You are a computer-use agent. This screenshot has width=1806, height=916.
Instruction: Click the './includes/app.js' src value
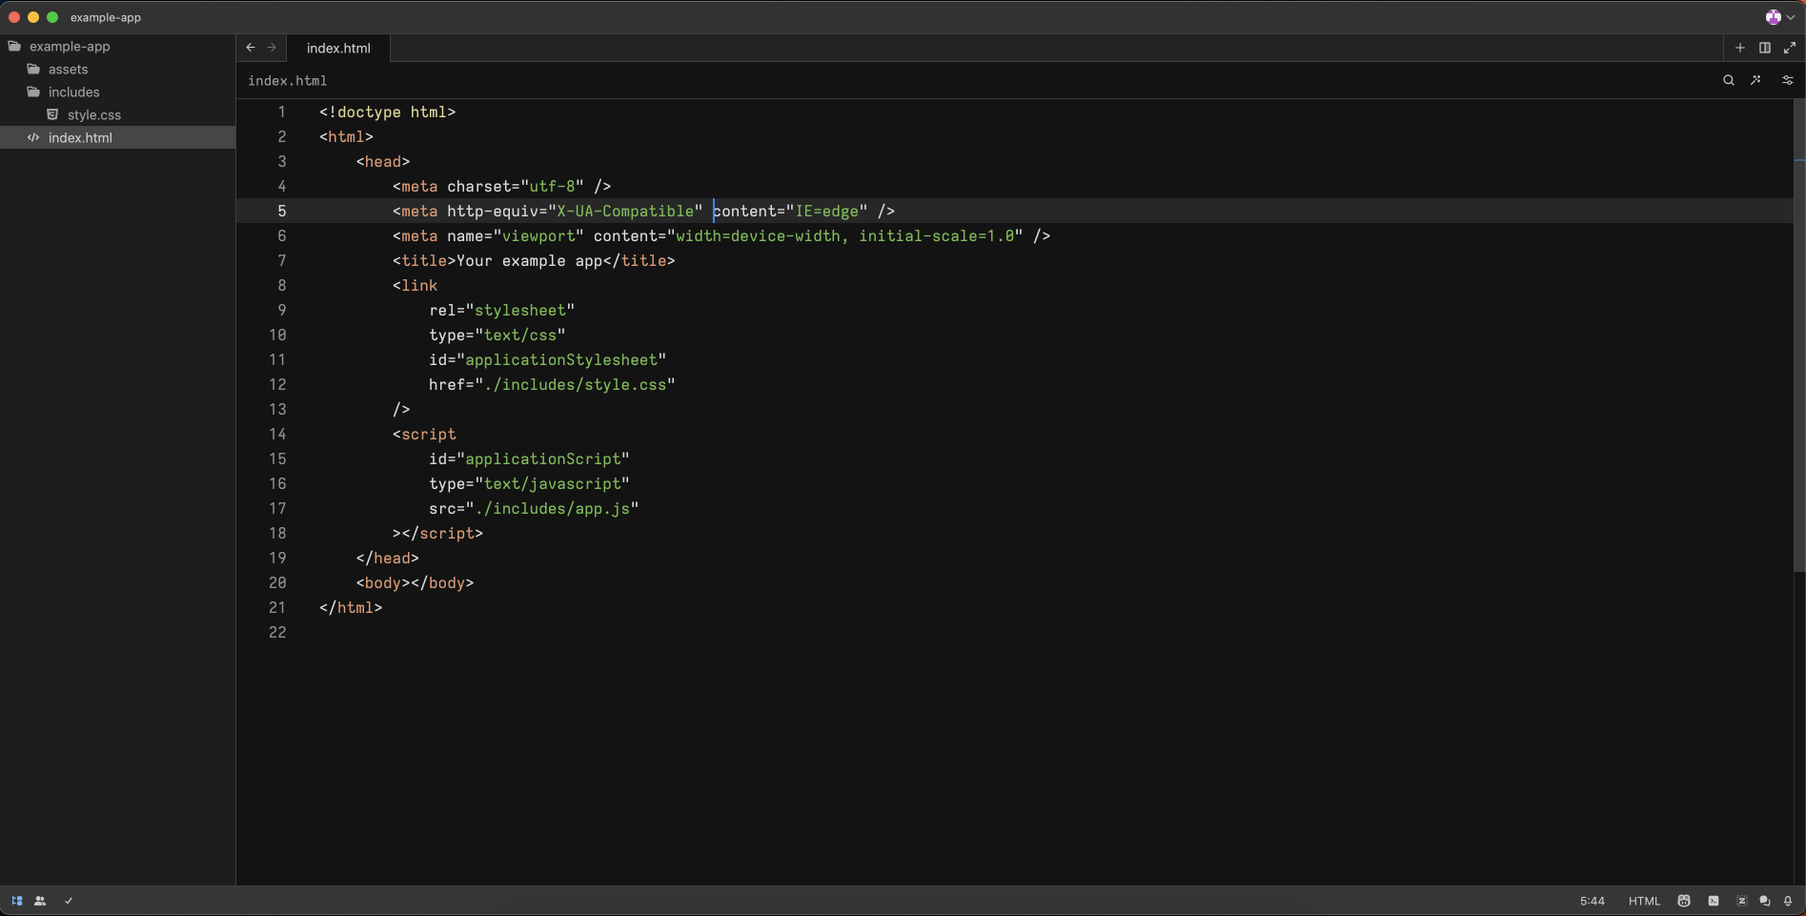click(553, 508)
